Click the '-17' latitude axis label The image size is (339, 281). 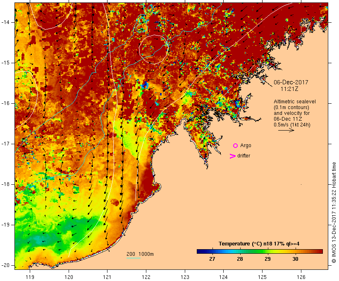tap(5, 144)
